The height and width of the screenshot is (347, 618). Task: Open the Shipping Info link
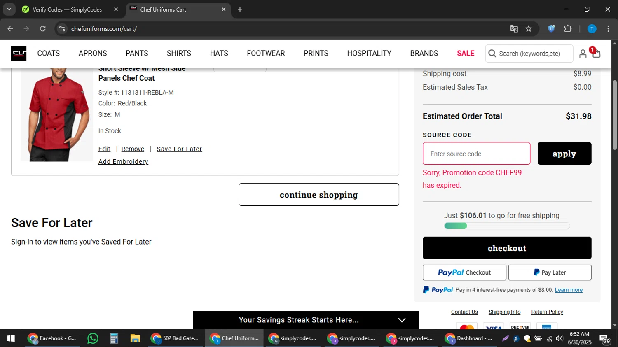click(504, 312)
